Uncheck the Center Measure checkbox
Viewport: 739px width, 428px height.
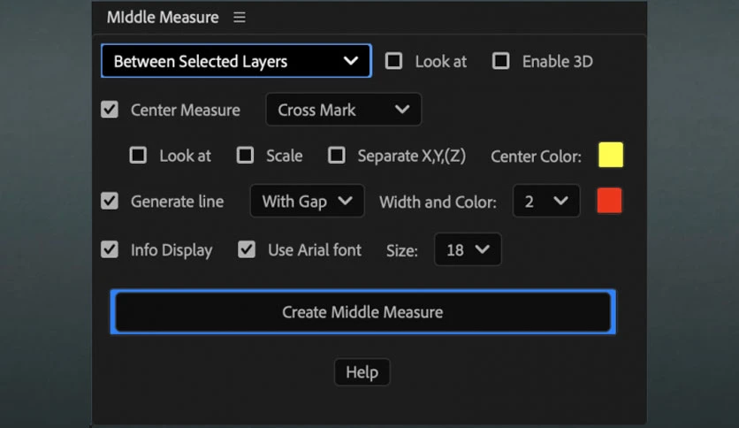(x=110, y=110)
